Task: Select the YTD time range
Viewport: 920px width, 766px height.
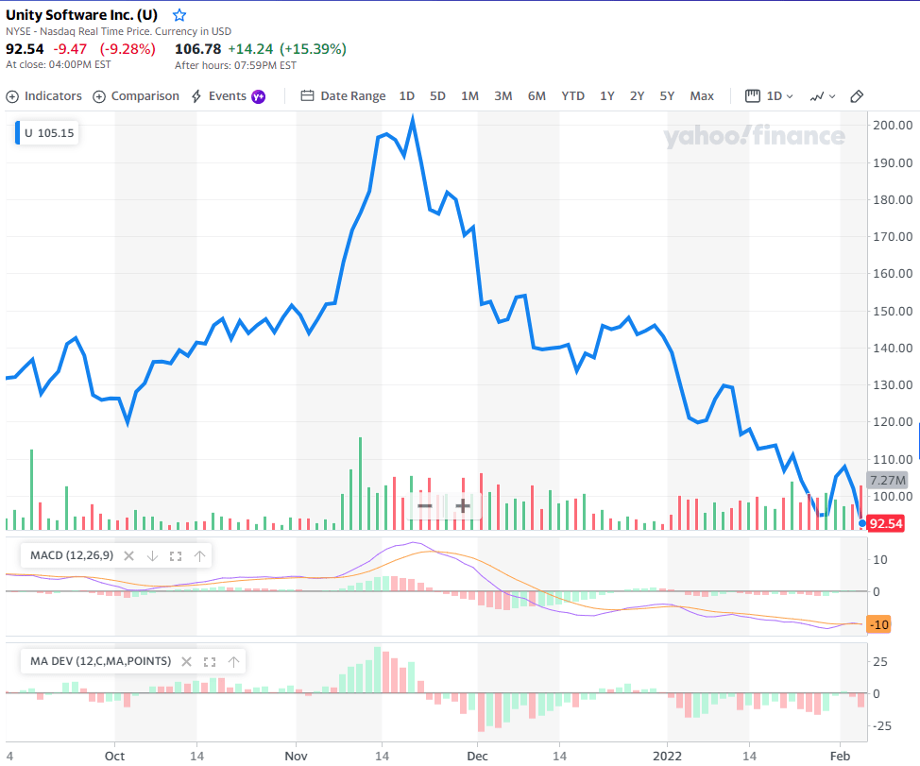Action: (572, 96)
